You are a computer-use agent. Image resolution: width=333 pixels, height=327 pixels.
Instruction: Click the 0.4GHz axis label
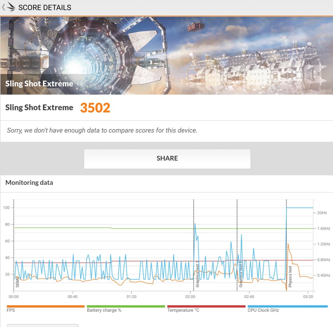(323, 275)
